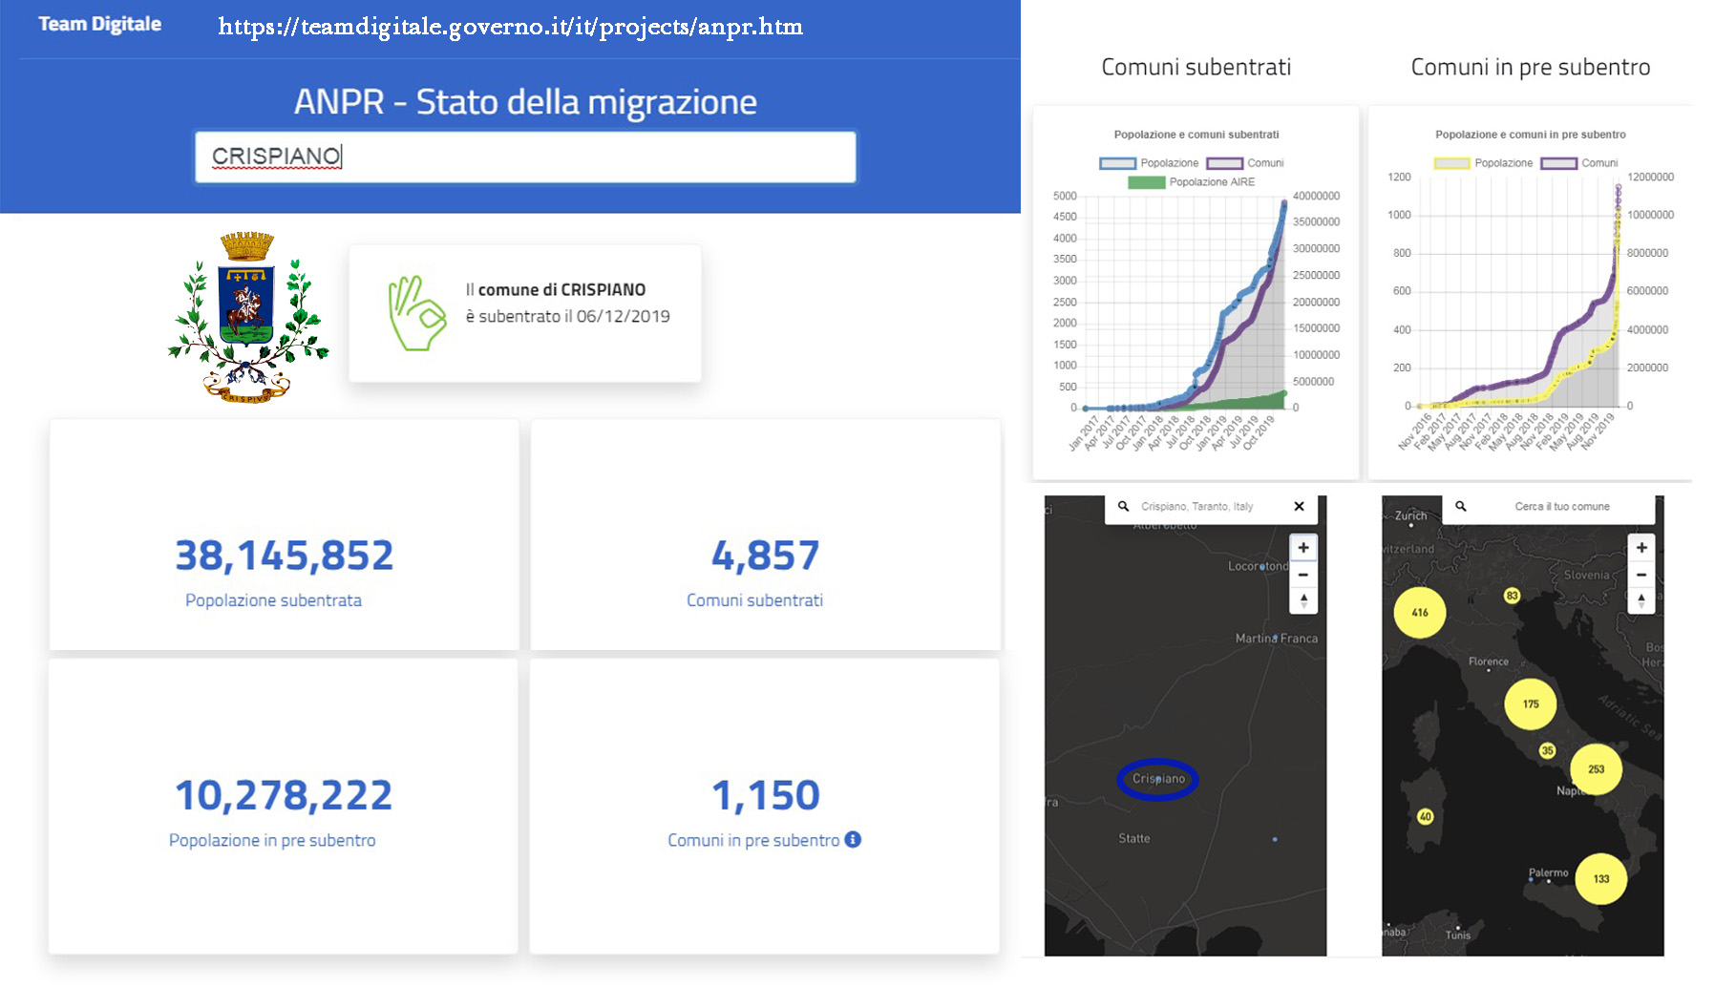Toggle Popolazione AIRE legend series

(1146, 182)
